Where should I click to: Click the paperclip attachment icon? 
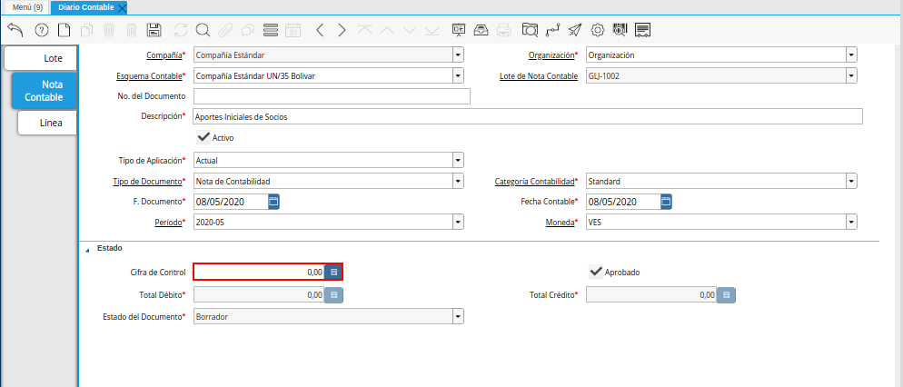point(225,30)
